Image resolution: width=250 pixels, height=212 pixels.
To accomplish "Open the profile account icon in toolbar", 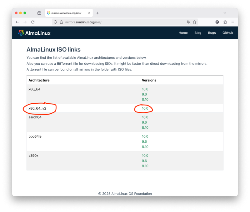I will [217, 22].
